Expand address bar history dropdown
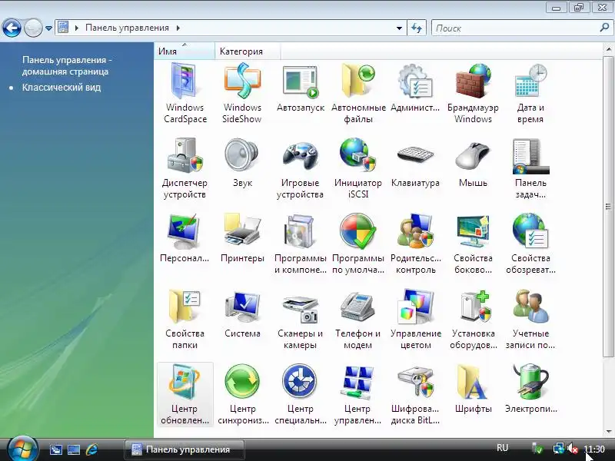The image size is (615, 461). coord(399,28)
